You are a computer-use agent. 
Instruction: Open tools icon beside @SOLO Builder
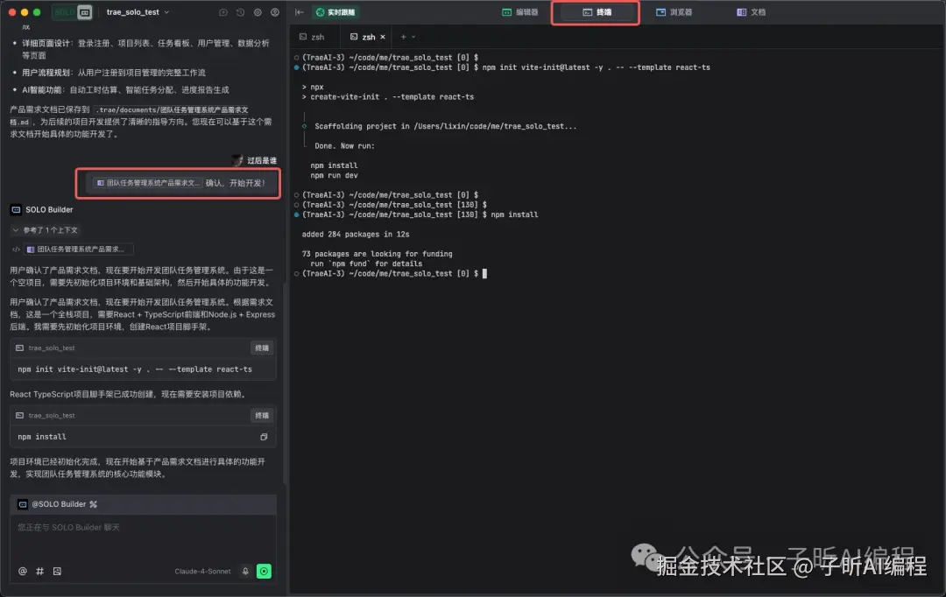[93, 504]
